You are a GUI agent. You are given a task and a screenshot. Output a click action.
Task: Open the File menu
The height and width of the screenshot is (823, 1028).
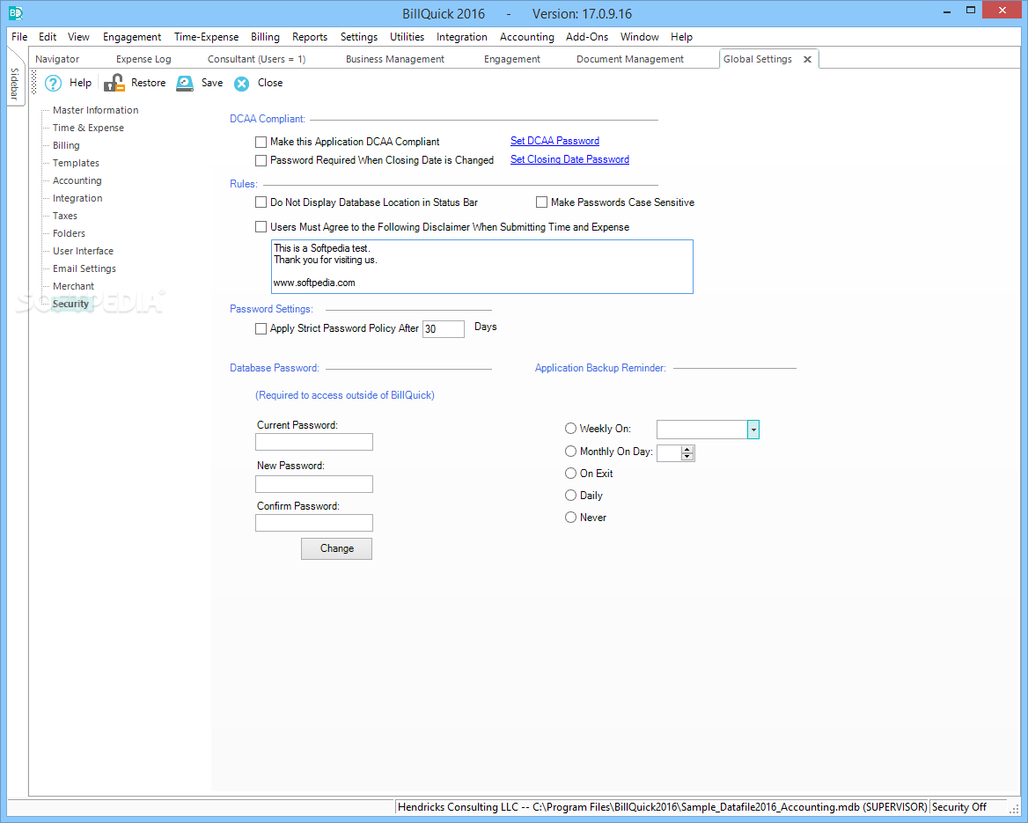[x=19, y=37]
